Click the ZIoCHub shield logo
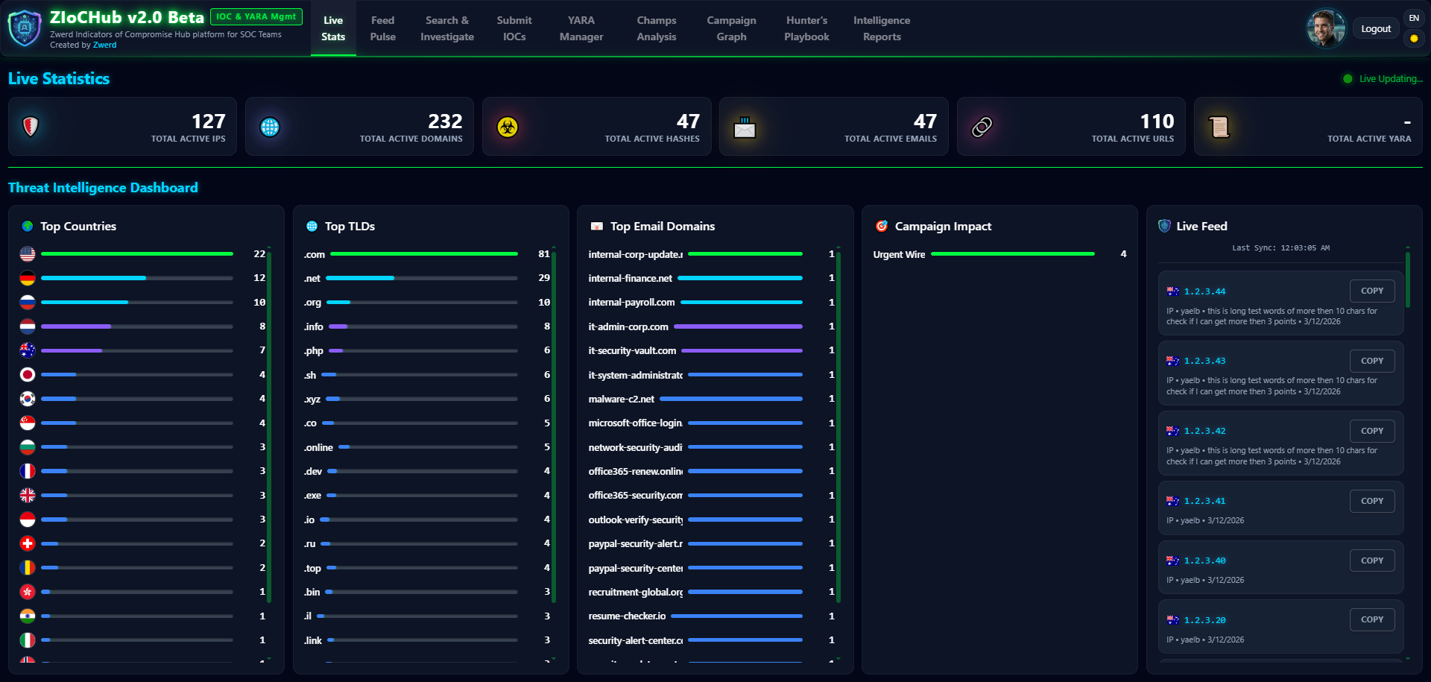Screen dimensions: 1431x682 click(x=25, y=28)
